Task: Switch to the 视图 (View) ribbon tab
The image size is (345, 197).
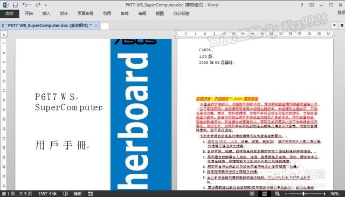Action: tap(160, 13)
